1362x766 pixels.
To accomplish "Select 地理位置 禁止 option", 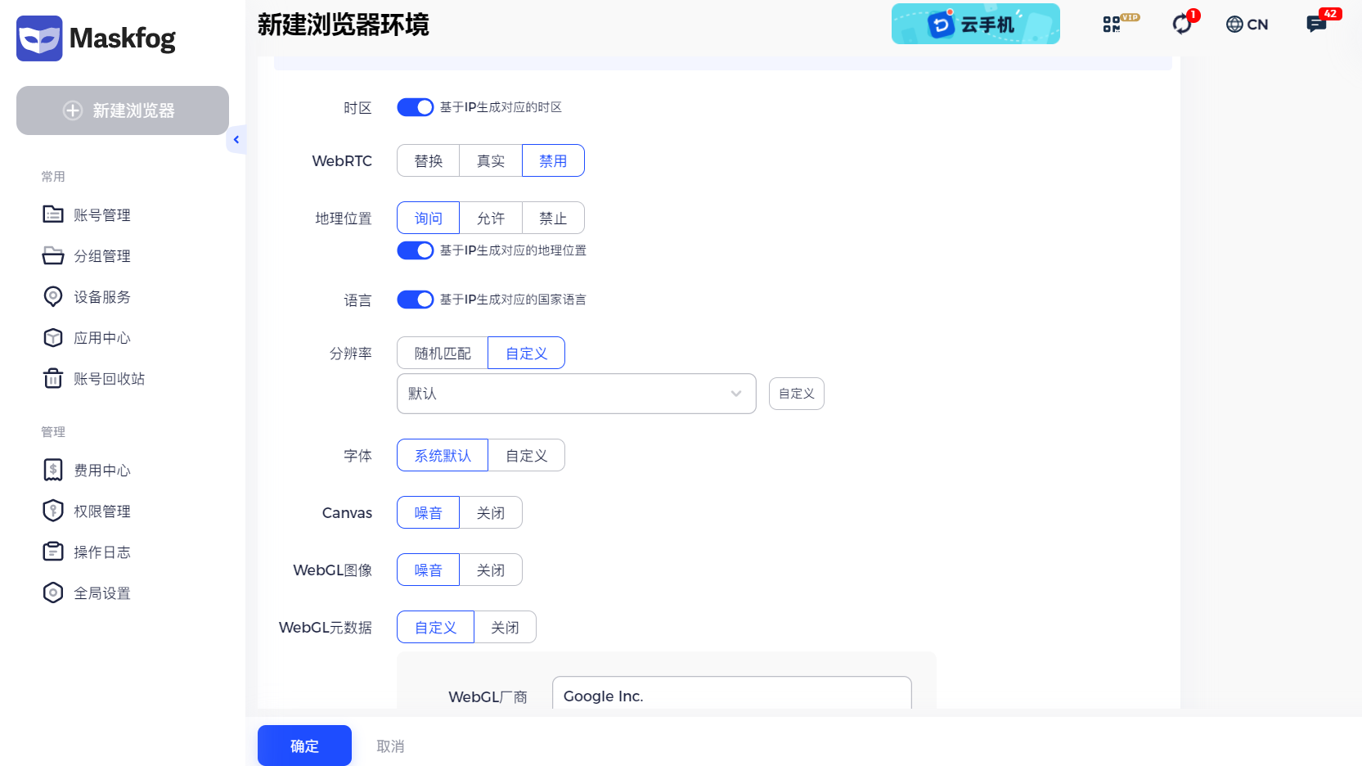I will tap(553, 218).
